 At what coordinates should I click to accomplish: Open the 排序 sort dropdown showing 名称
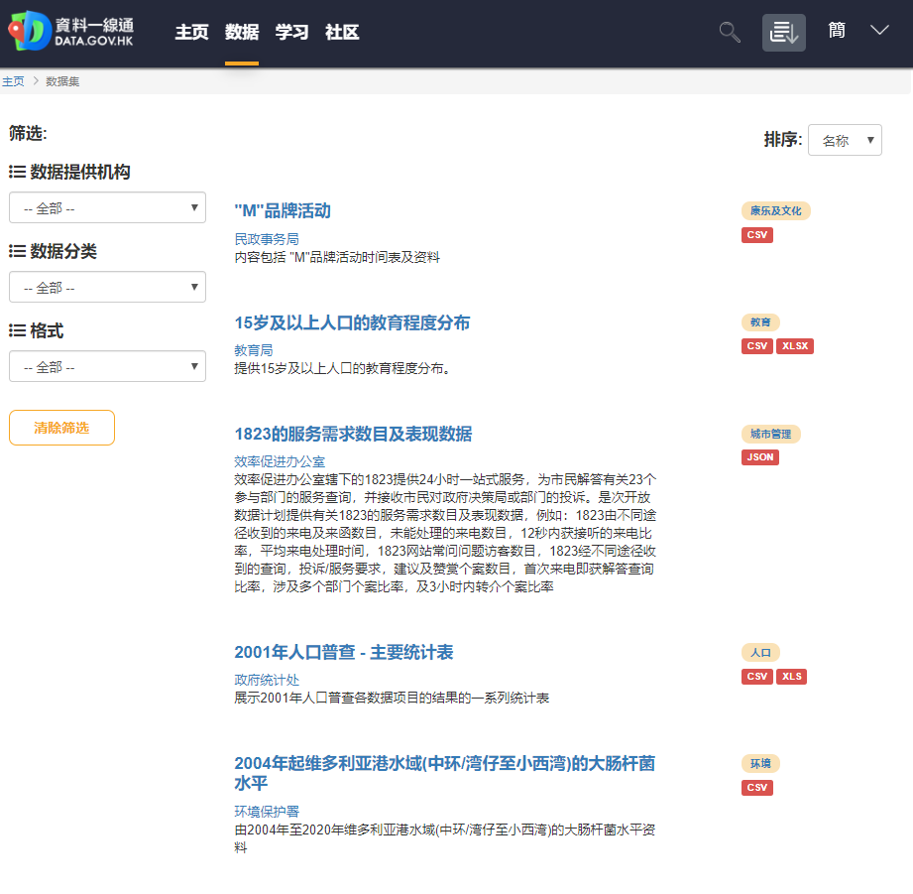(845, 140)
